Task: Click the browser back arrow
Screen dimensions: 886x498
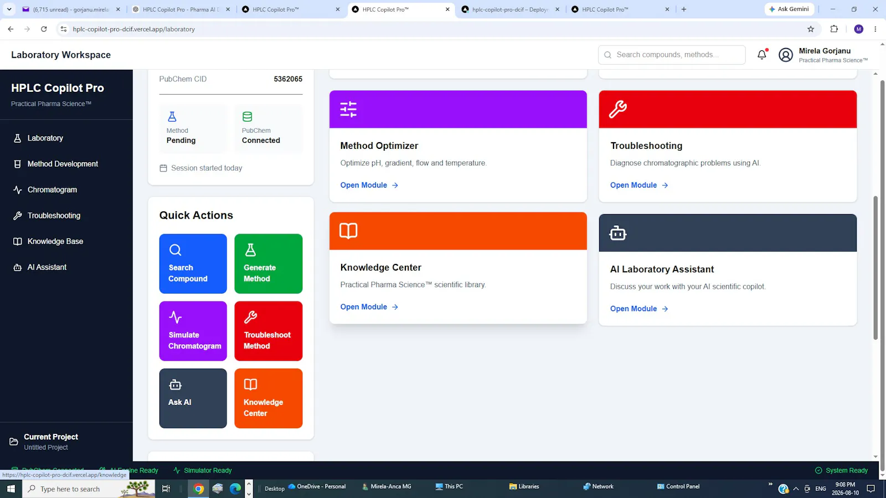Action: tap(11, 29)
